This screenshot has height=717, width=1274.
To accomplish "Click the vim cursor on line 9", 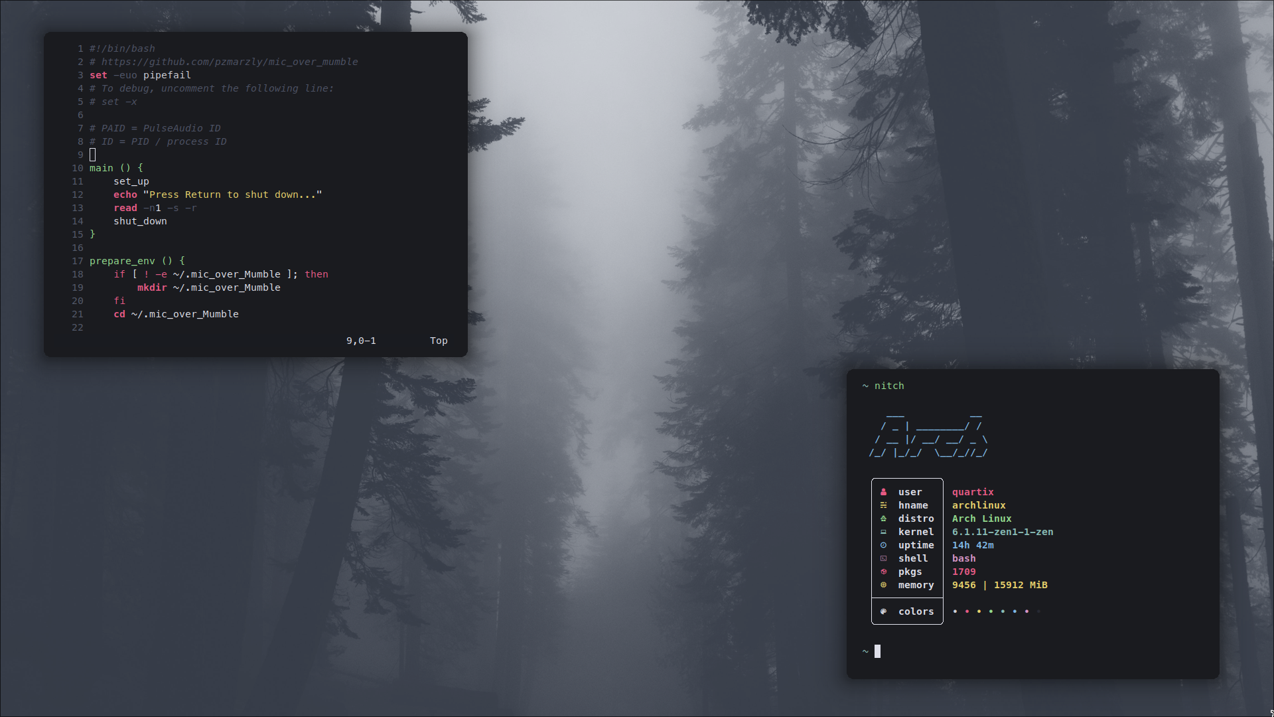I will (92, 155).
